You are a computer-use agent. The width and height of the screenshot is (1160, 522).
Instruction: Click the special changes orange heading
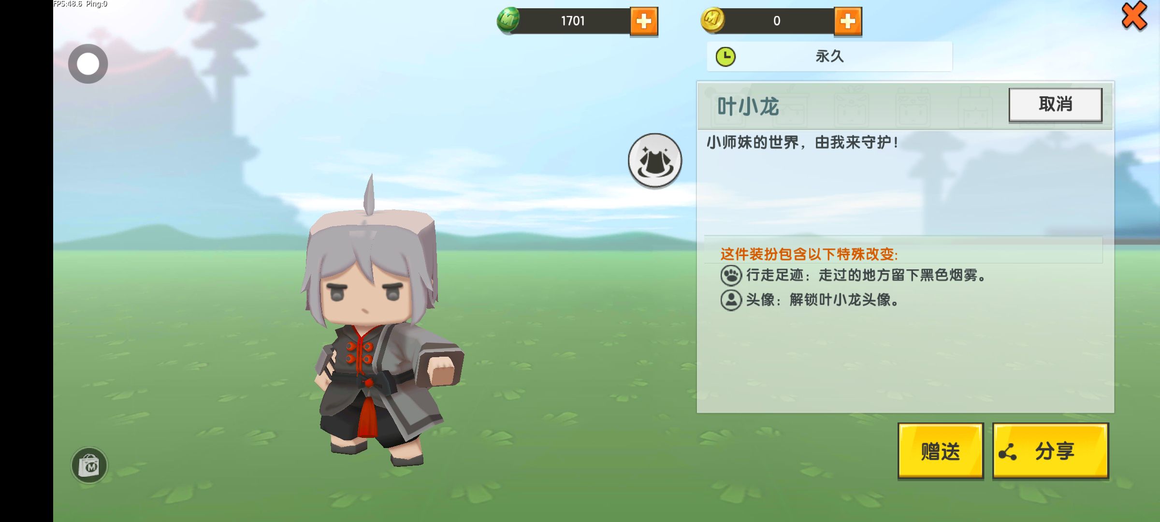[809, 254]
